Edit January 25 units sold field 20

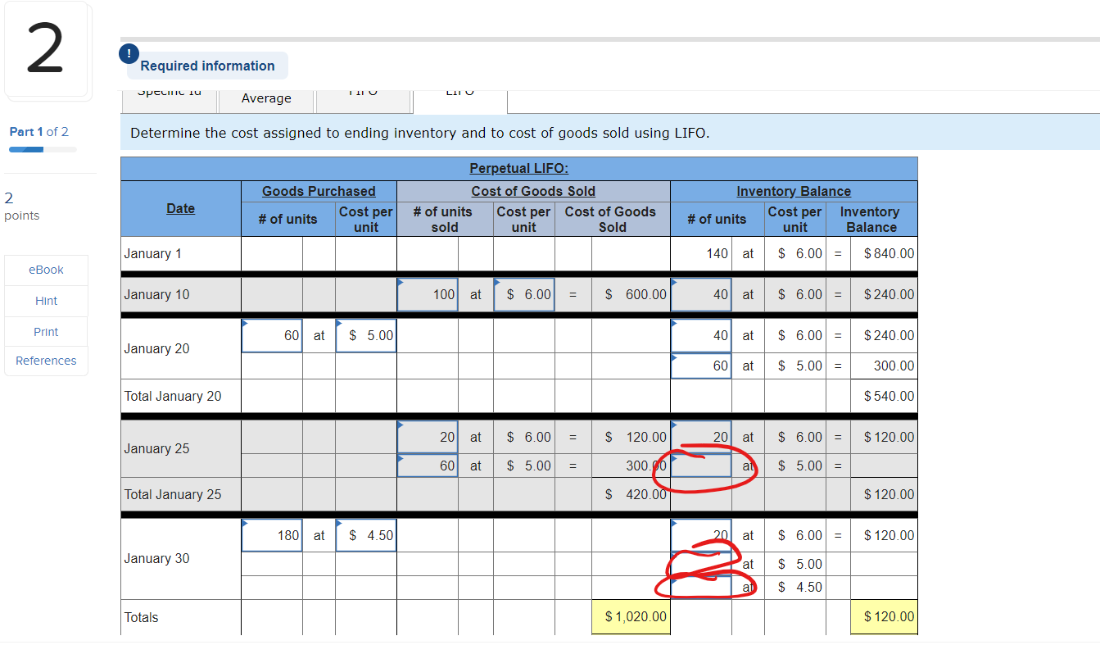coord(428,437)
